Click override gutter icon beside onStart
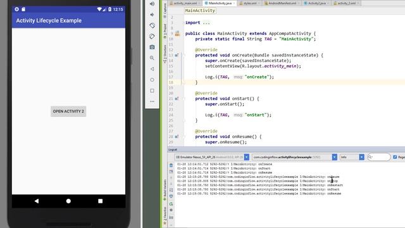This screenshot has height=228, width=405. tap(177, 99)
